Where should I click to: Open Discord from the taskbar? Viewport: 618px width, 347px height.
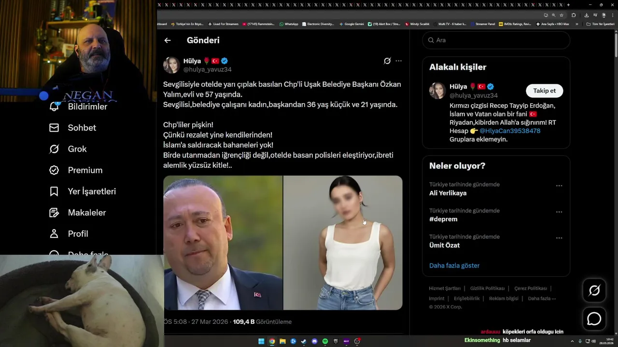[314, 341]
